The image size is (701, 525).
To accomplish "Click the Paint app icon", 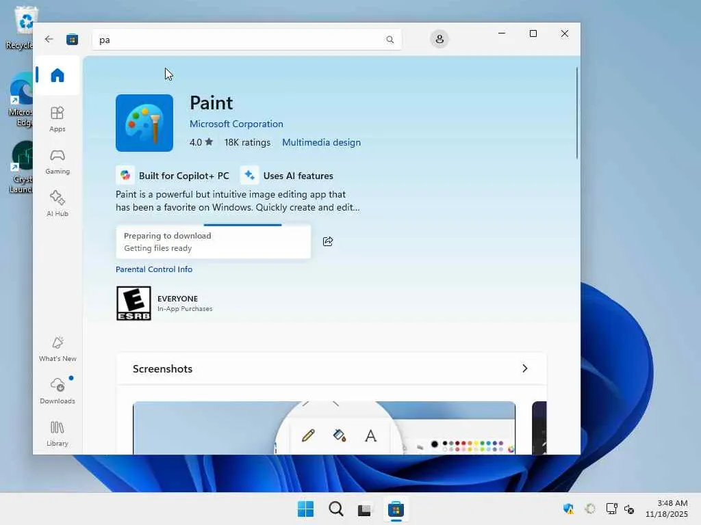I will [144, 123].
